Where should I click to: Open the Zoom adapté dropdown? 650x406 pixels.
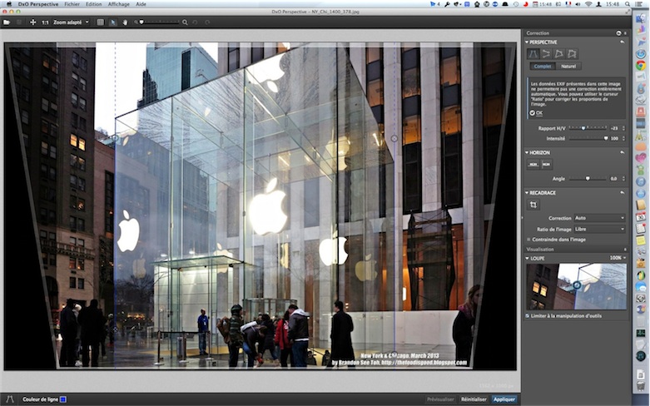click(71, 22)
